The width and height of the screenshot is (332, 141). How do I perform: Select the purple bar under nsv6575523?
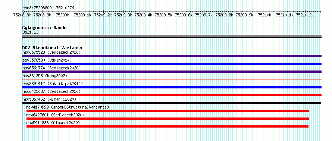click(x=172, y=56)
